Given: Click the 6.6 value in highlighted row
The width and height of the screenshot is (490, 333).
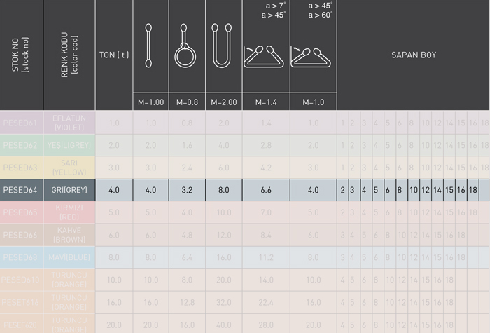Looking at the screenshot, I should pyautogui.click(x=266, y=190).
